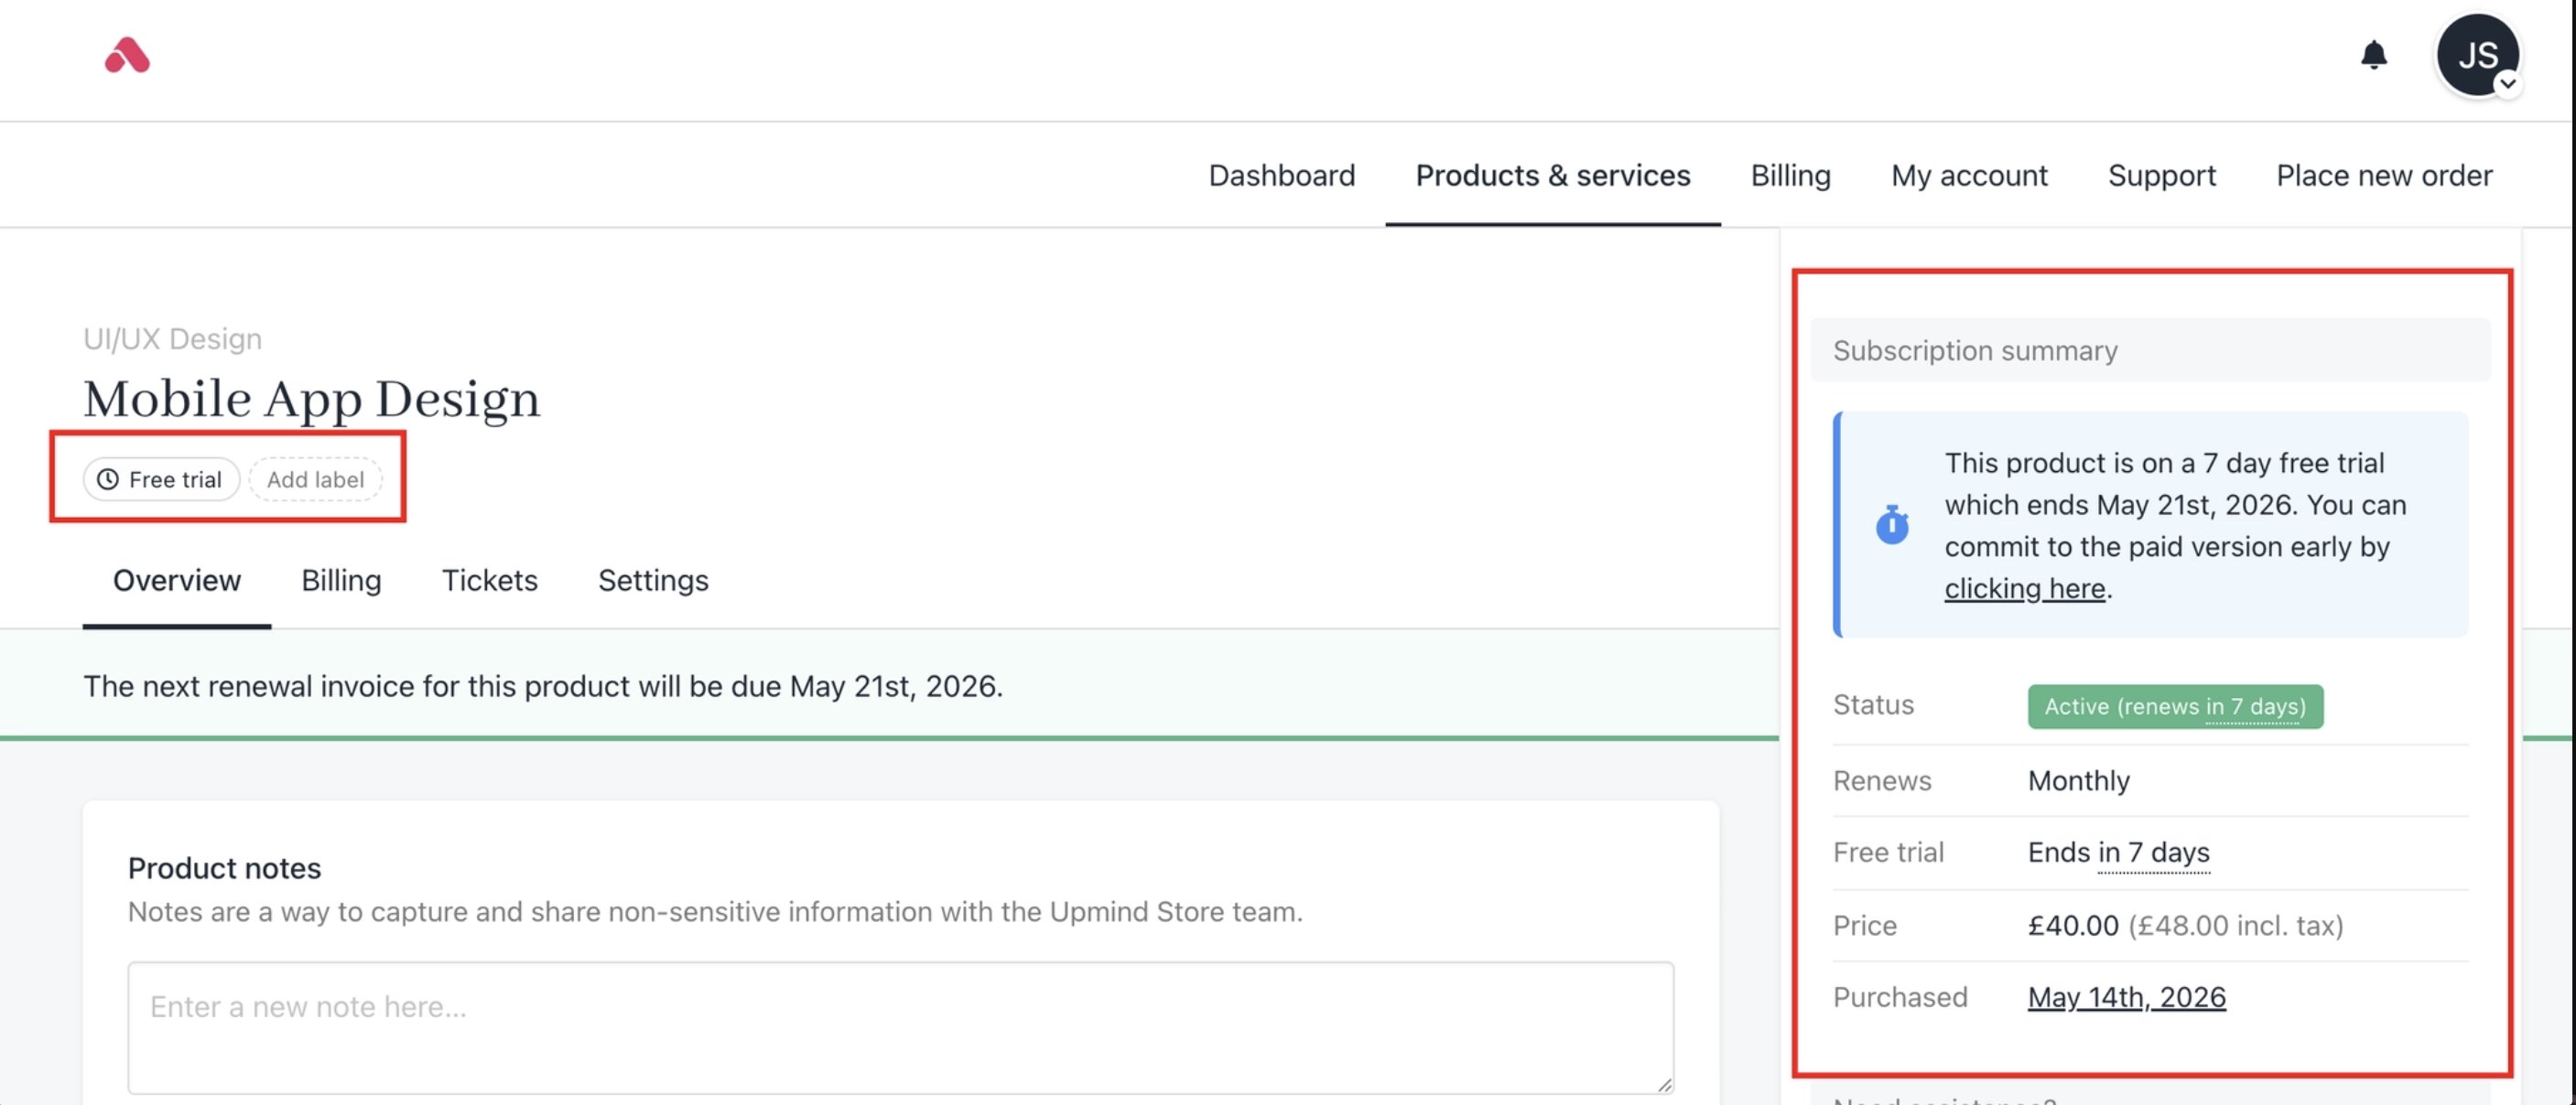Select Place new order
The image size is (2576, 1105).
click(x=2384, y=176)
